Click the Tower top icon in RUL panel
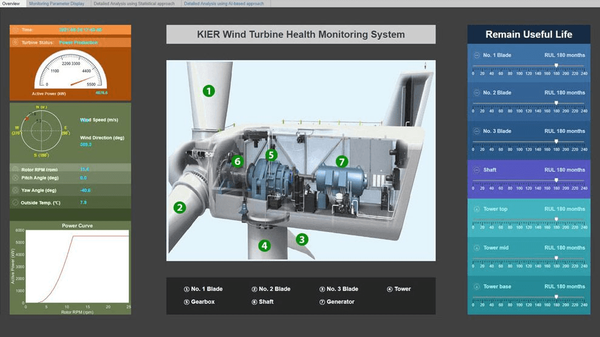This screenshot has width=600, height=337. (x=477, y=209)
